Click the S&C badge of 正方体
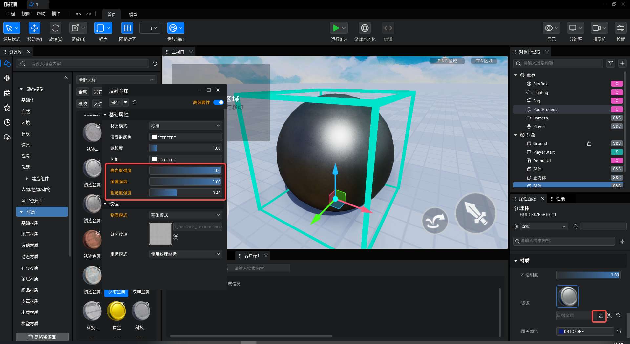630x344 pixels. coord(617,178)
